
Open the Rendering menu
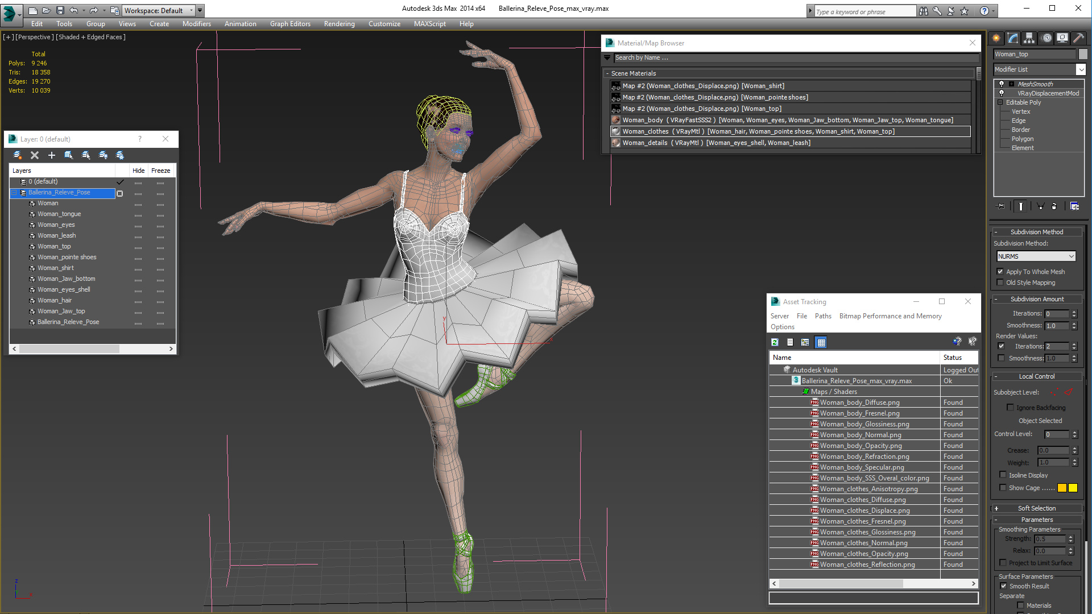(x=339, y=24)
